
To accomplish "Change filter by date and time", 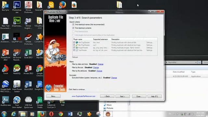I will [x=100, y=64].
